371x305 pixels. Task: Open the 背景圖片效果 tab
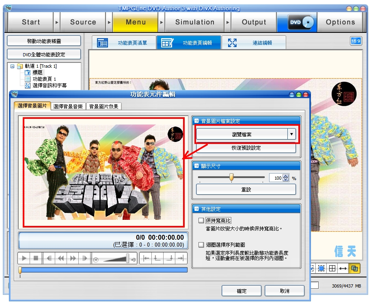(x=104, y=106)
